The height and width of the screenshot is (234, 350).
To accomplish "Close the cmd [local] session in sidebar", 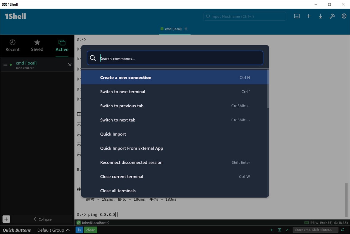I will 70,65.
